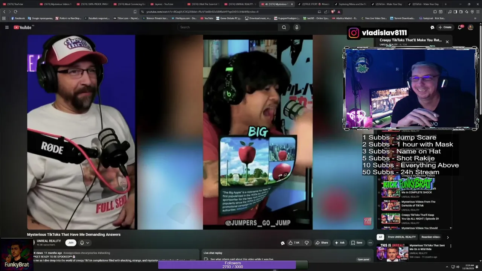Click the browser address bar URL
Viewport: 482px width, 271px height.
tap(202, 12)
